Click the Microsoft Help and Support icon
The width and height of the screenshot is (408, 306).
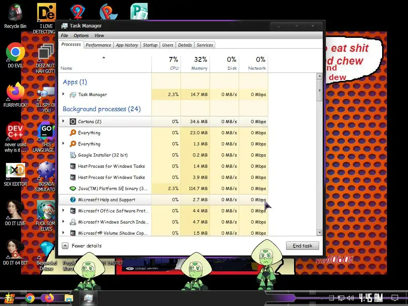coord(73,200)
